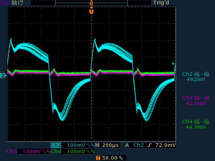This screenshot has height=161, width=215.
Task: Click the trigger level arrow on right edge
Action: pyautogui.click(x=173, y=64)
